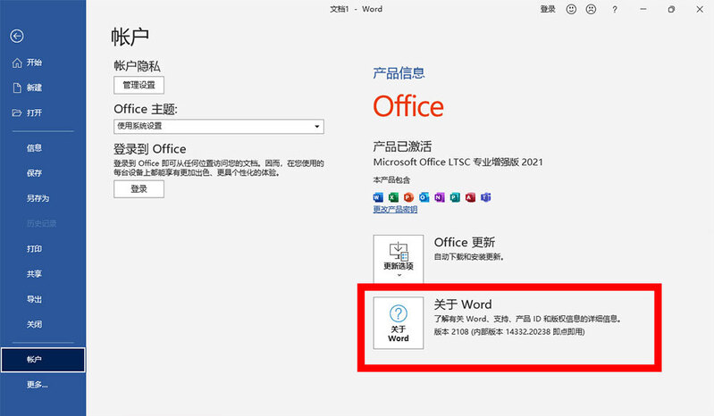The height and width of the screenshot is (416, 714).
Task: Click the Teams icon in product list
Action: pyautogui.click(x=485, y=196)
